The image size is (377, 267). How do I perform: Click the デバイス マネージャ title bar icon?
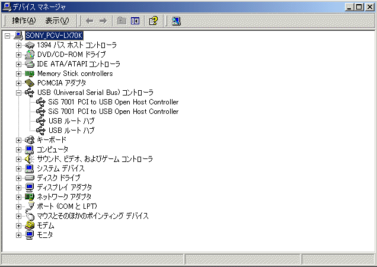tap(7, 7)
